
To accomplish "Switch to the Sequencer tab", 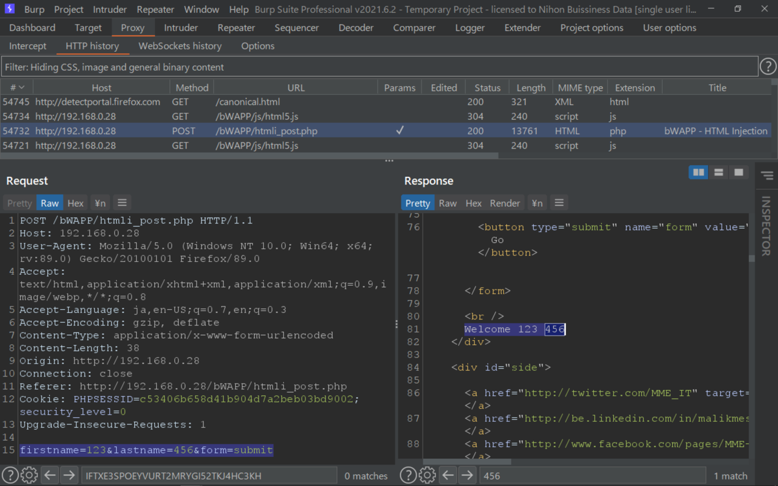I will (x=297, y=28).
